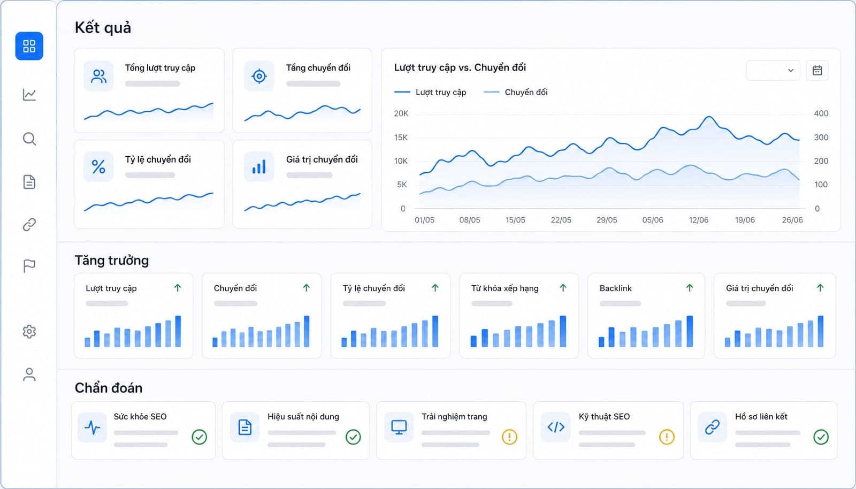Image resolution: width=856 pixels, height=489 pixels.
Task: Click percent icon in Tỷ lệ chuyển đổi card
Action: pyautogui.click(x=98, y=167)
